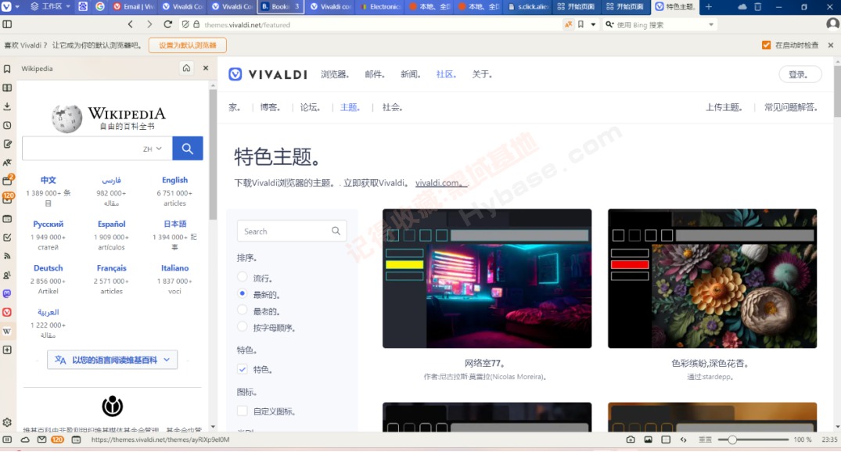Open the English Wikipedia link
Image resolution: width=841 pixels, height=452 pixels.
point(175,180)
